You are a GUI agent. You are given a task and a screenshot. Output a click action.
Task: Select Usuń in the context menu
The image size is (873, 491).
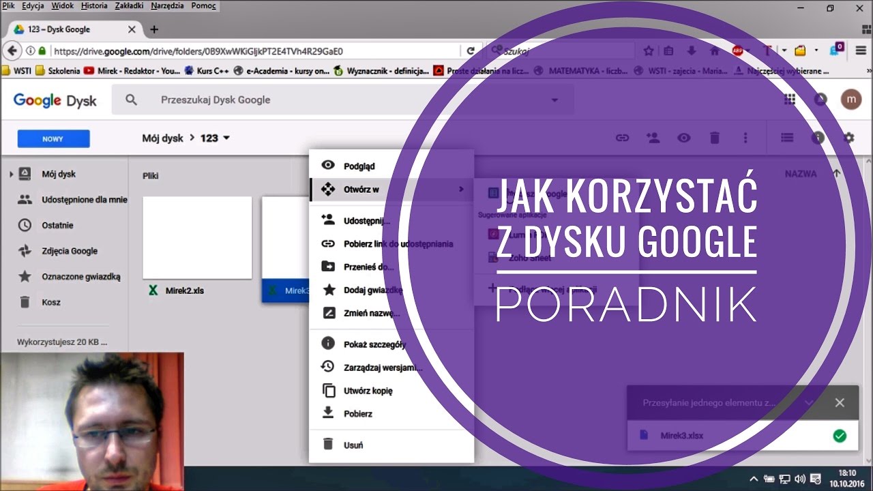point(391,445)
